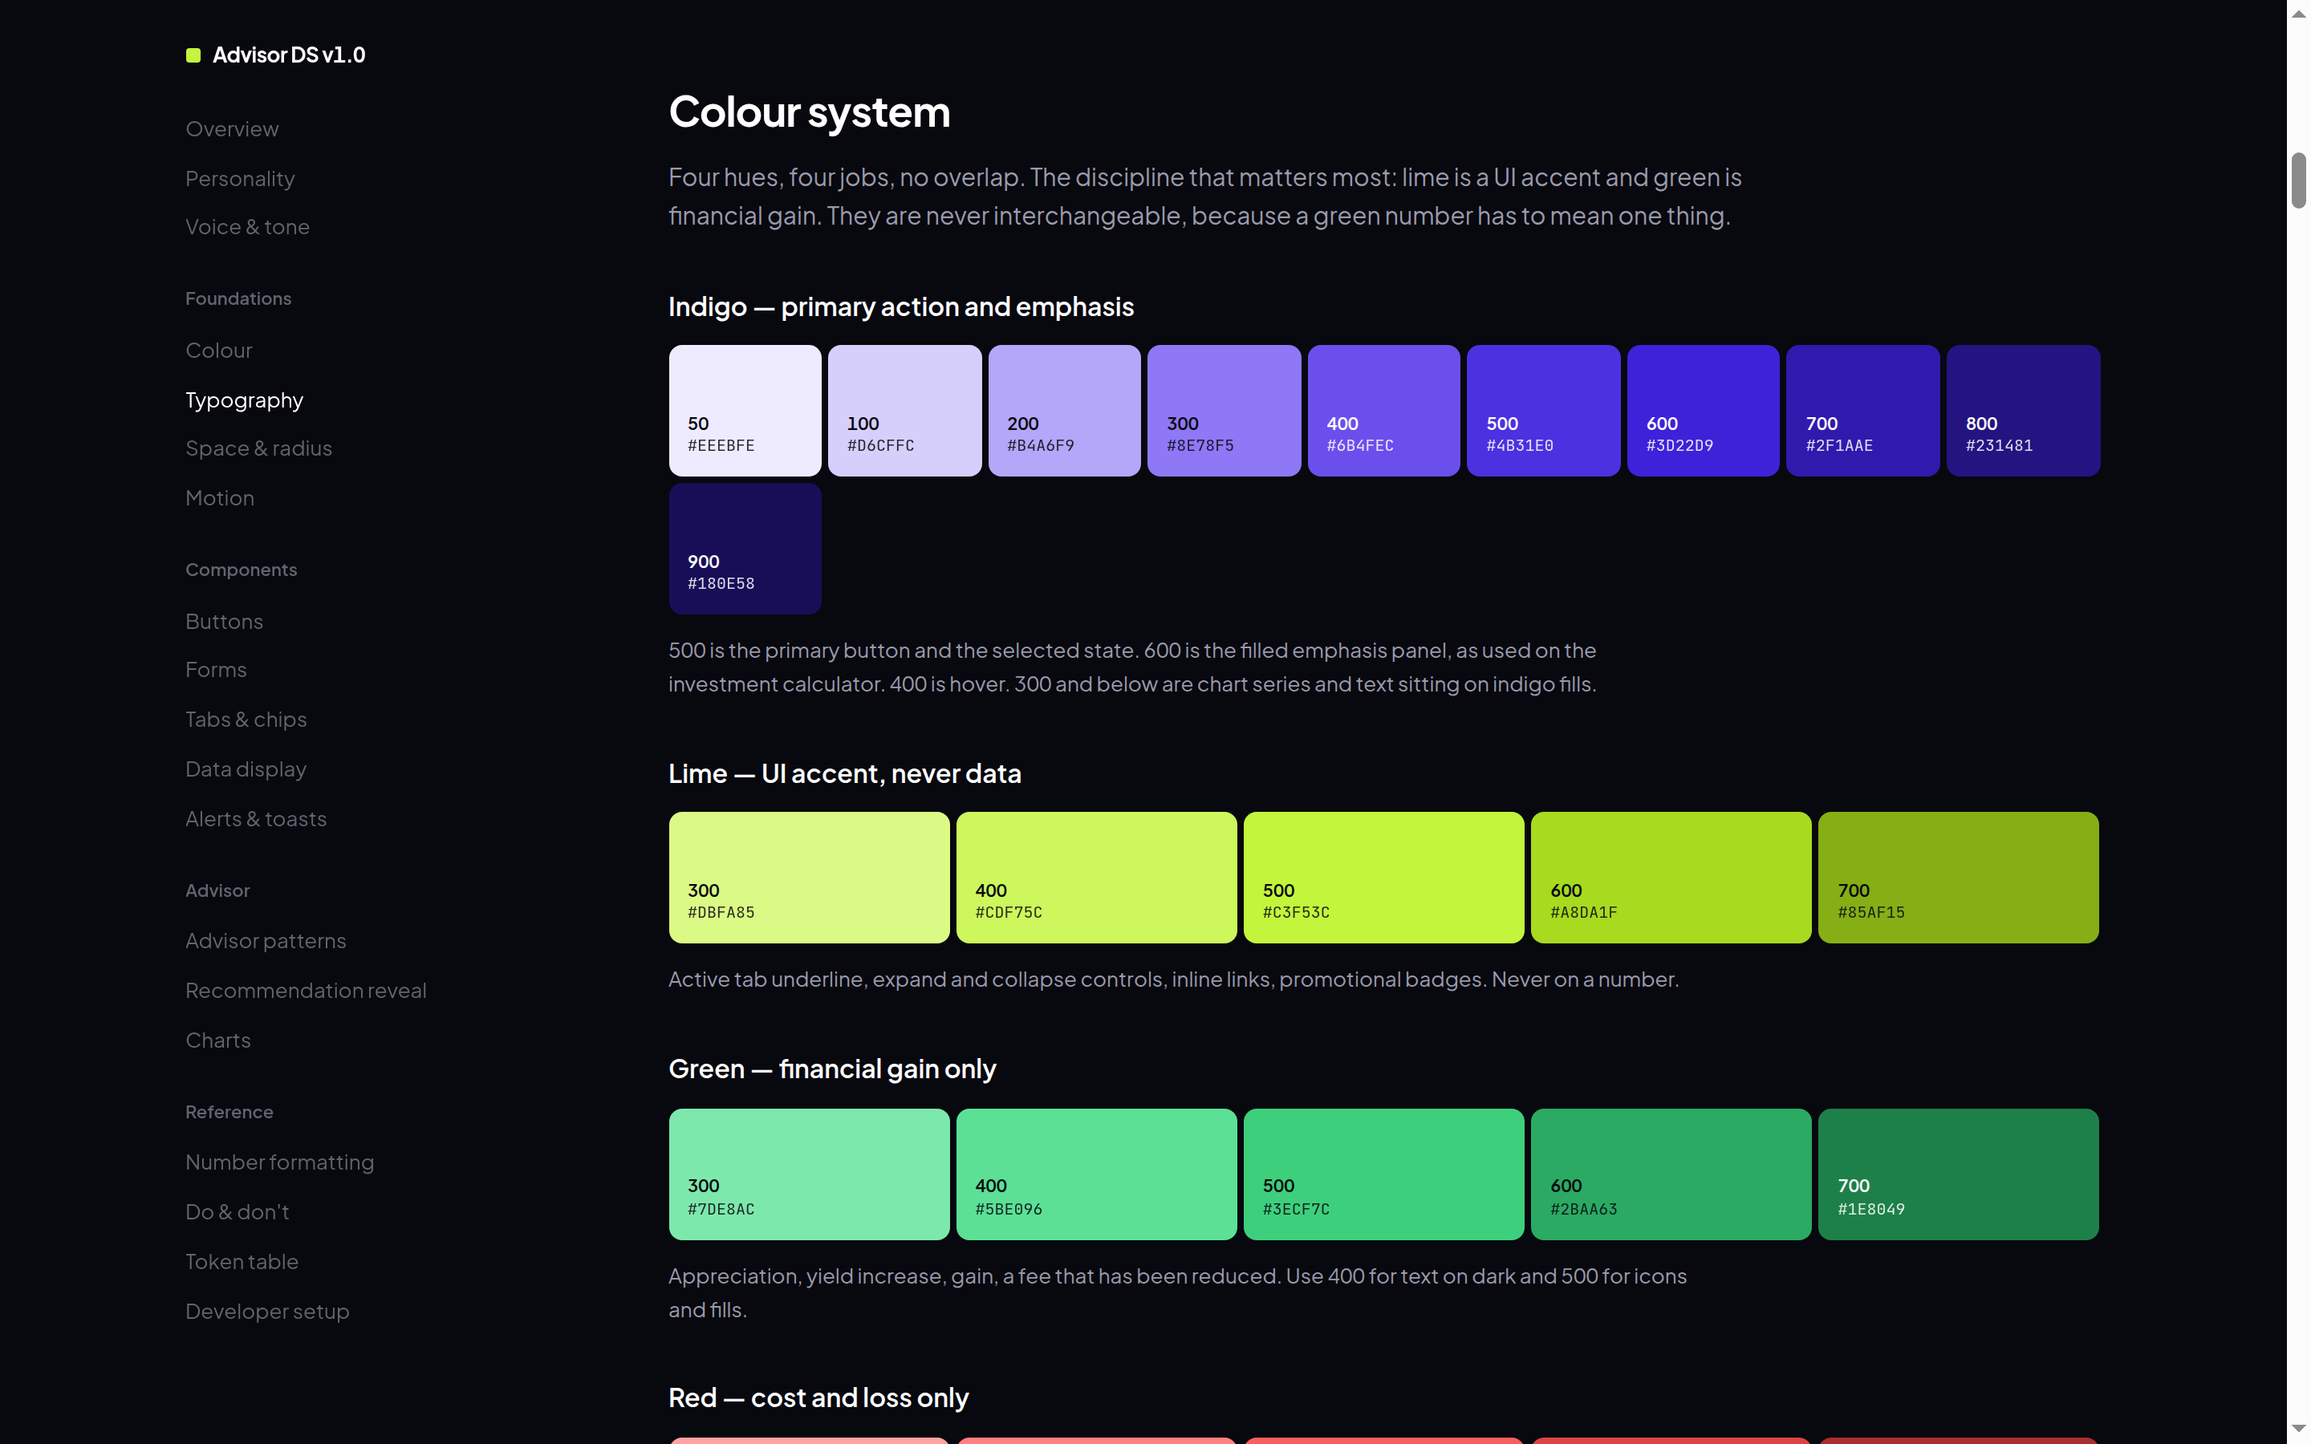Pick Lime 400 swatch #CDF75C

1096,878
